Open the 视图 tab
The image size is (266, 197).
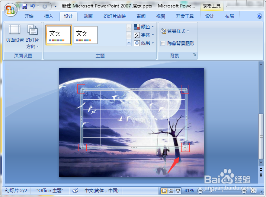click(161, 16)
